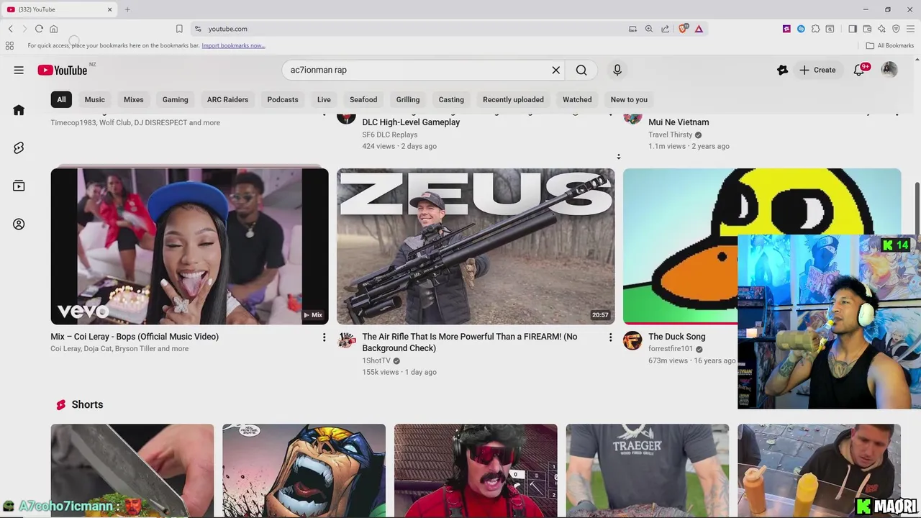Open the Travel Thirsty channel link

[x=670, y=135]
